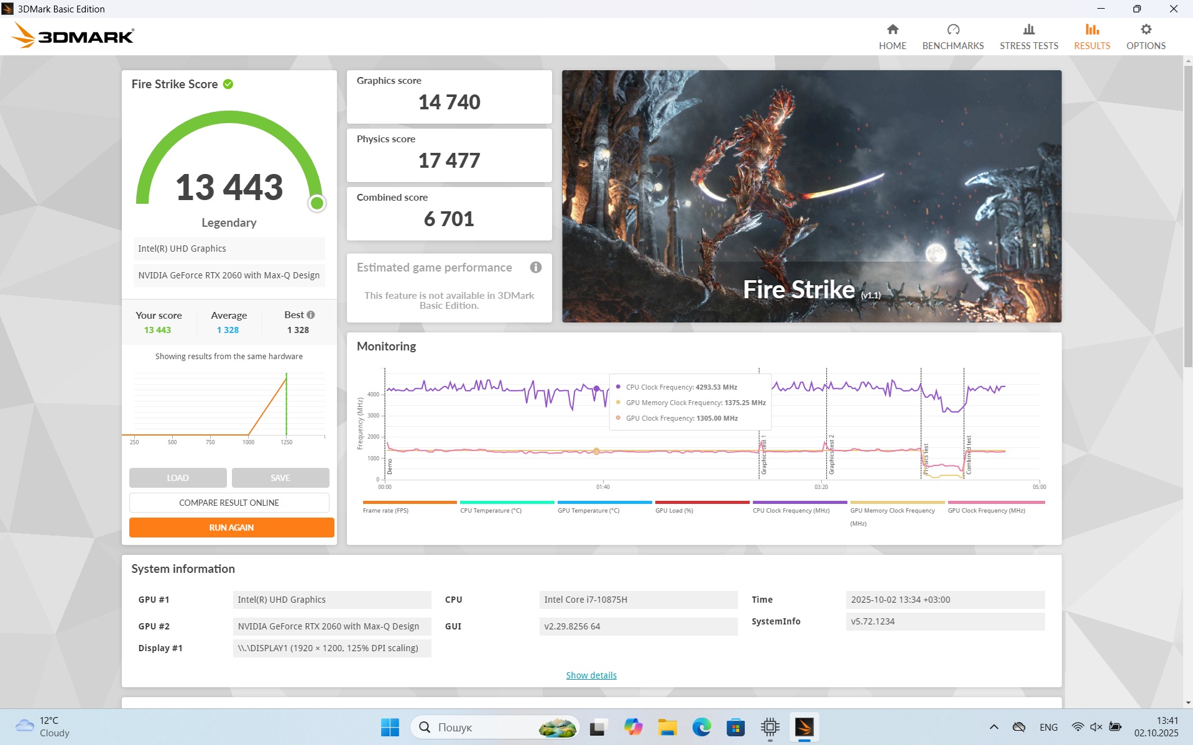Switch to the Results tab

(1092, 37)
